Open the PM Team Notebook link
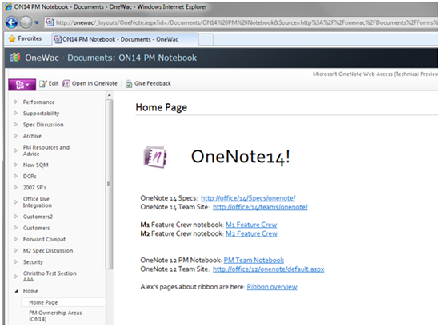The height and width of the screenshot is (327, 440). point(254,261)
